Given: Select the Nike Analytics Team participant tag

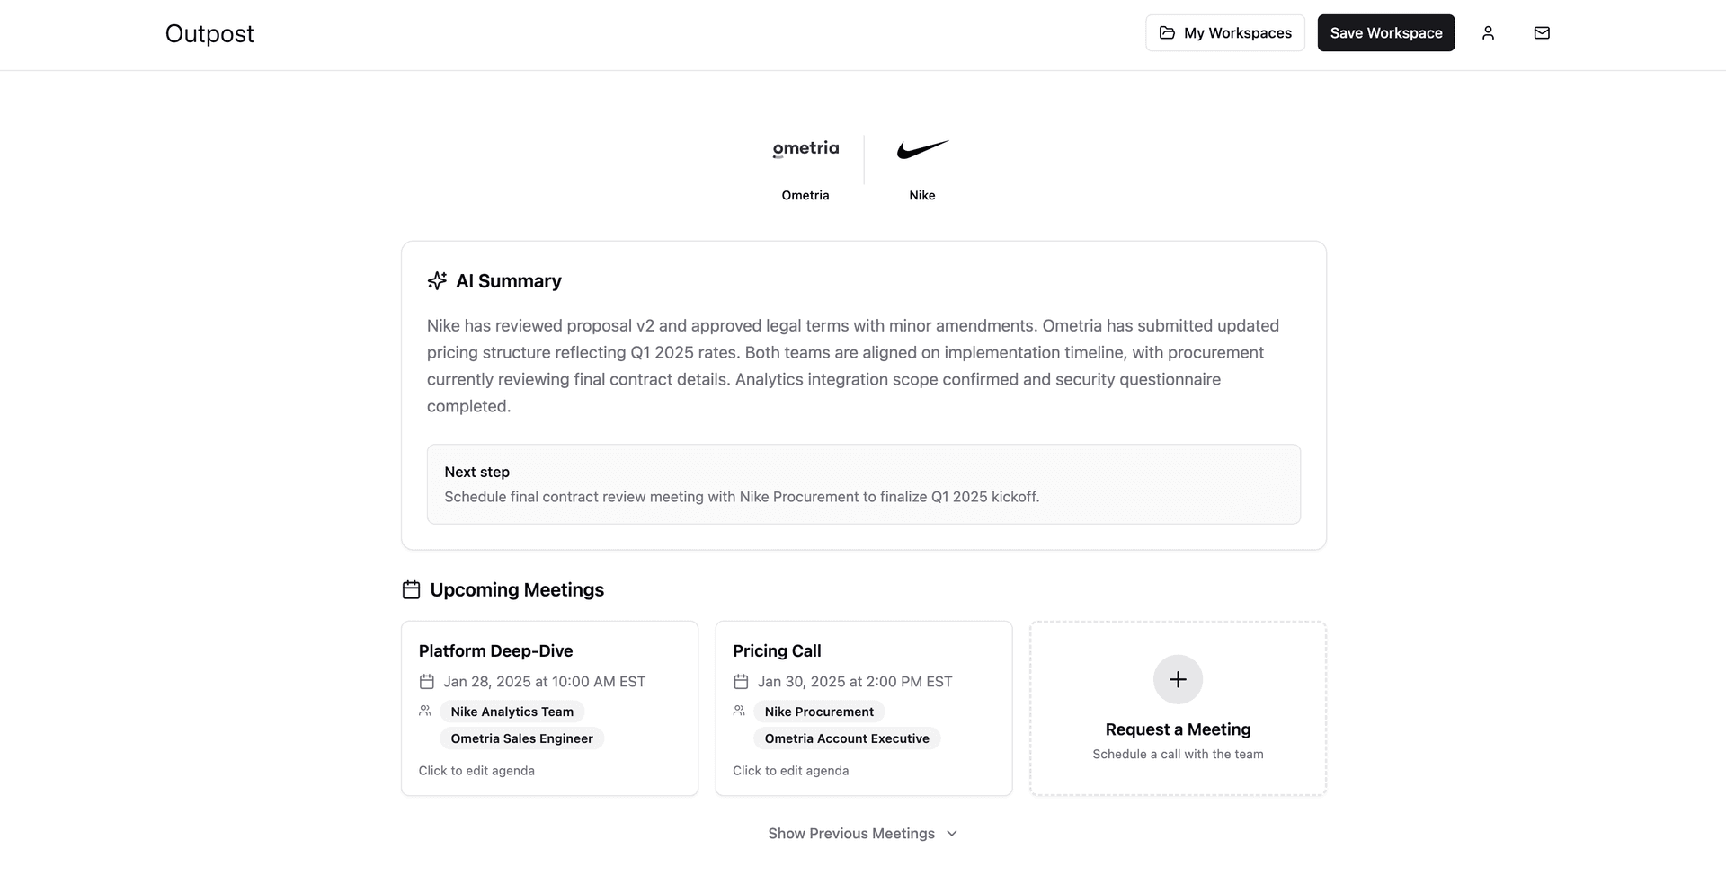Looking at the screenshot, I should coord(512,712).
